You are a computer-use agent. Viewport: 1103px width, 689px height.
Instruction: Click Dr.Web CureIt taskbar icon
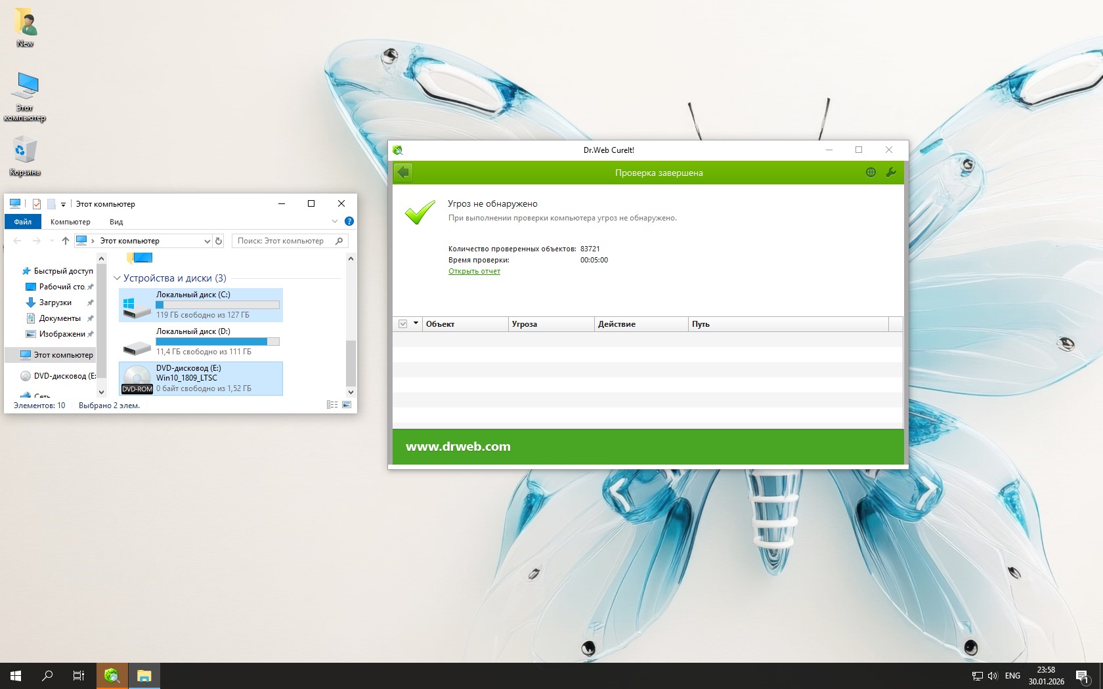112,676
